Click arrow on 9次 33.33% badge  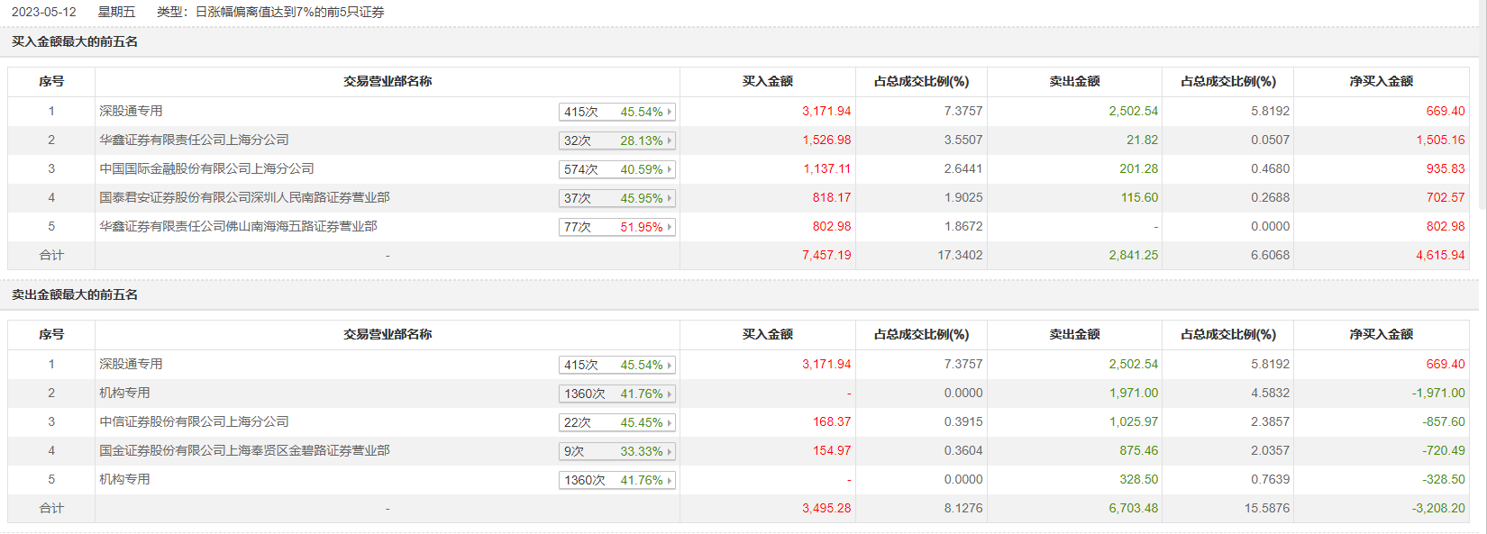tap(670, 452)
